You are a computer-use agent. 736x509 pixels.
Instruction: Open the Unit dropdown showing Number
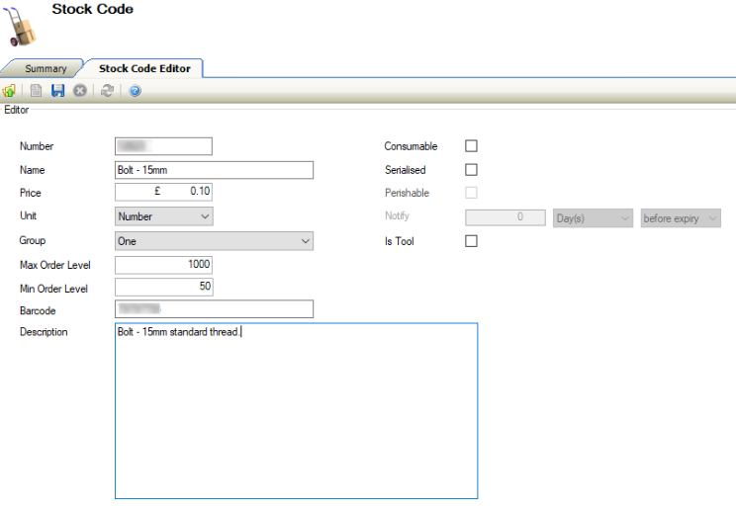point(164,216)
